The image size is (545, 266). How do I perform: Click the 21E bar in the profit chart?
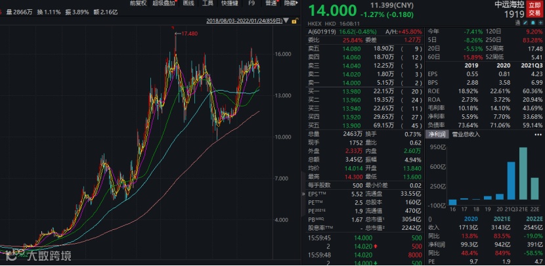pos(523,173)
